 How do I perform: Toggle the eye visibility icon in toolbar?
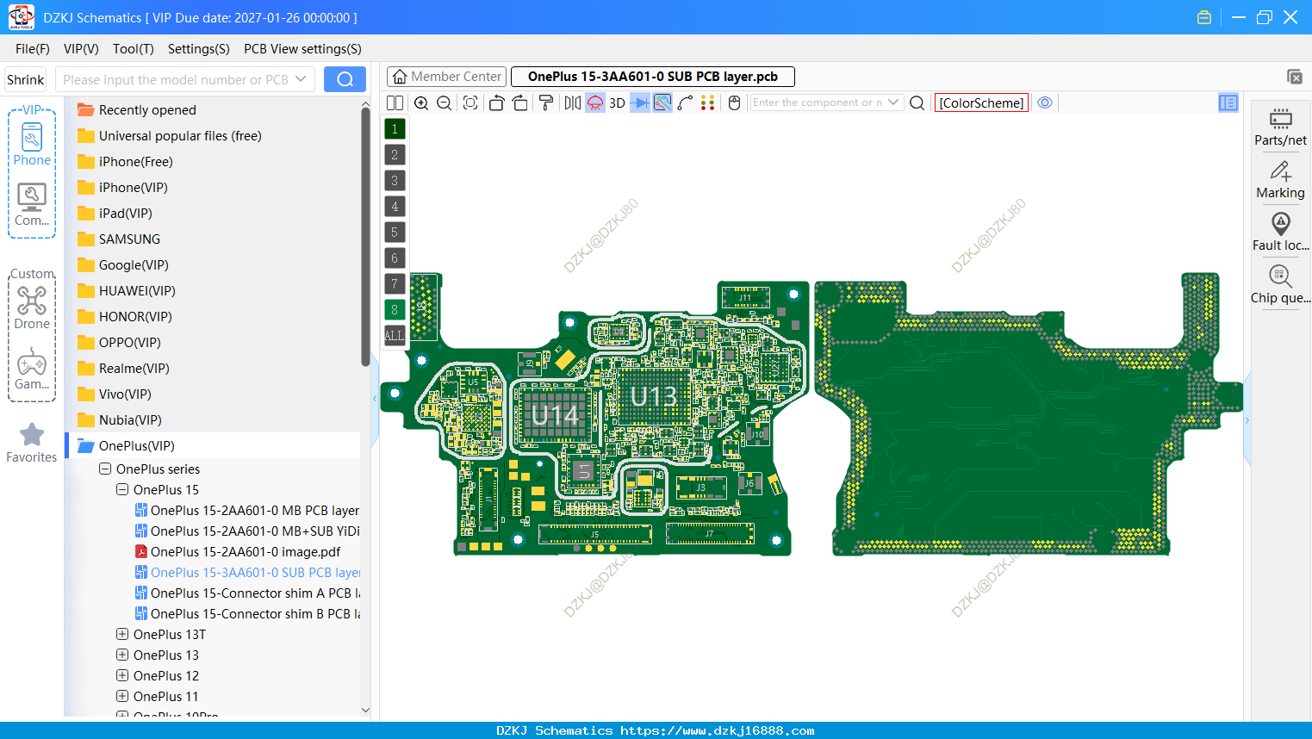[1045, 102]
